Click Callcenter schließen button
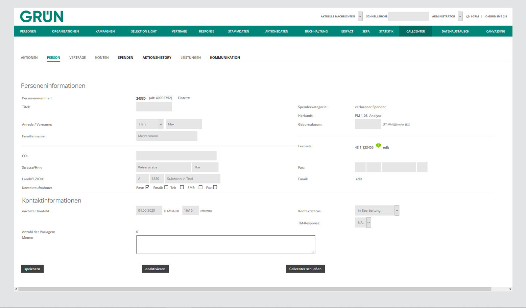 point(305,269)
